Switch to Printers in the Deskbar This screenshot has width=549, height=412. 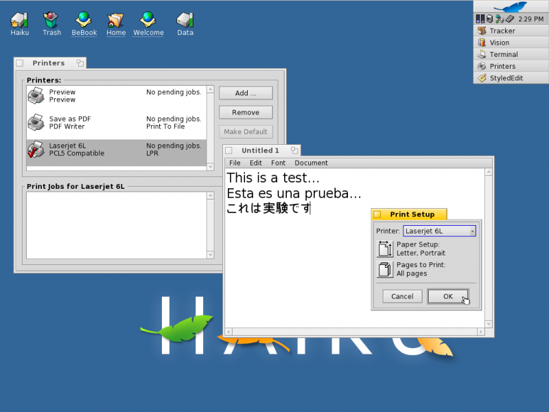click(511, 66)
